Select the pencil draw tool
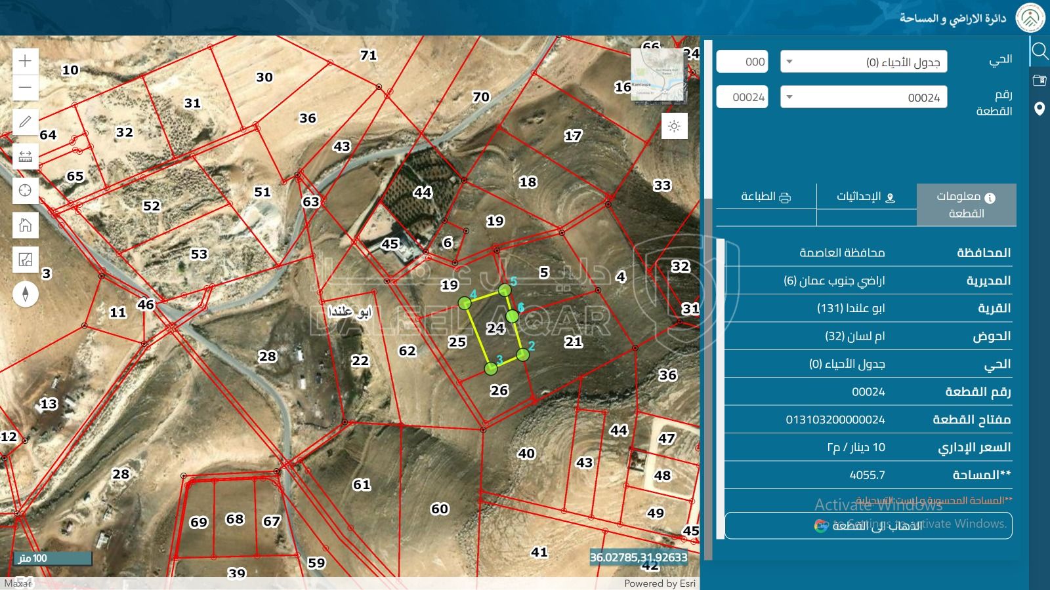The height and width of the screenshot is (590, 1050). [x=25, y=122]
